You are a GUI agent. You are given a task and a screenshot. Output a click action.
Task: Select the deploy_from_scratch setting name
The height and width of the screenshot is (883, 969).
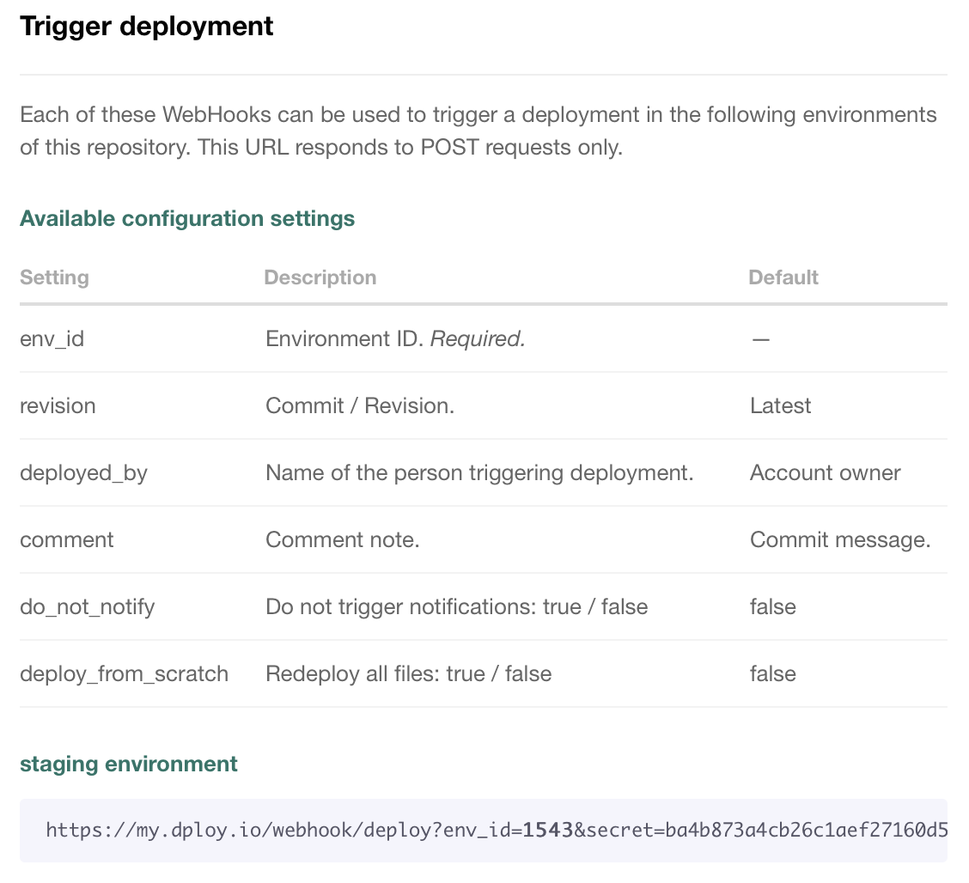click(x=124, y=673)
